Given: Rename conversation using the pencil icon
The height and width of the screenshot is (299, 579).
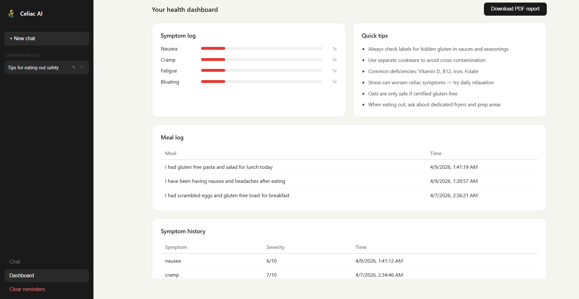Looking at the screenshot, I should (x=74, y=67).
